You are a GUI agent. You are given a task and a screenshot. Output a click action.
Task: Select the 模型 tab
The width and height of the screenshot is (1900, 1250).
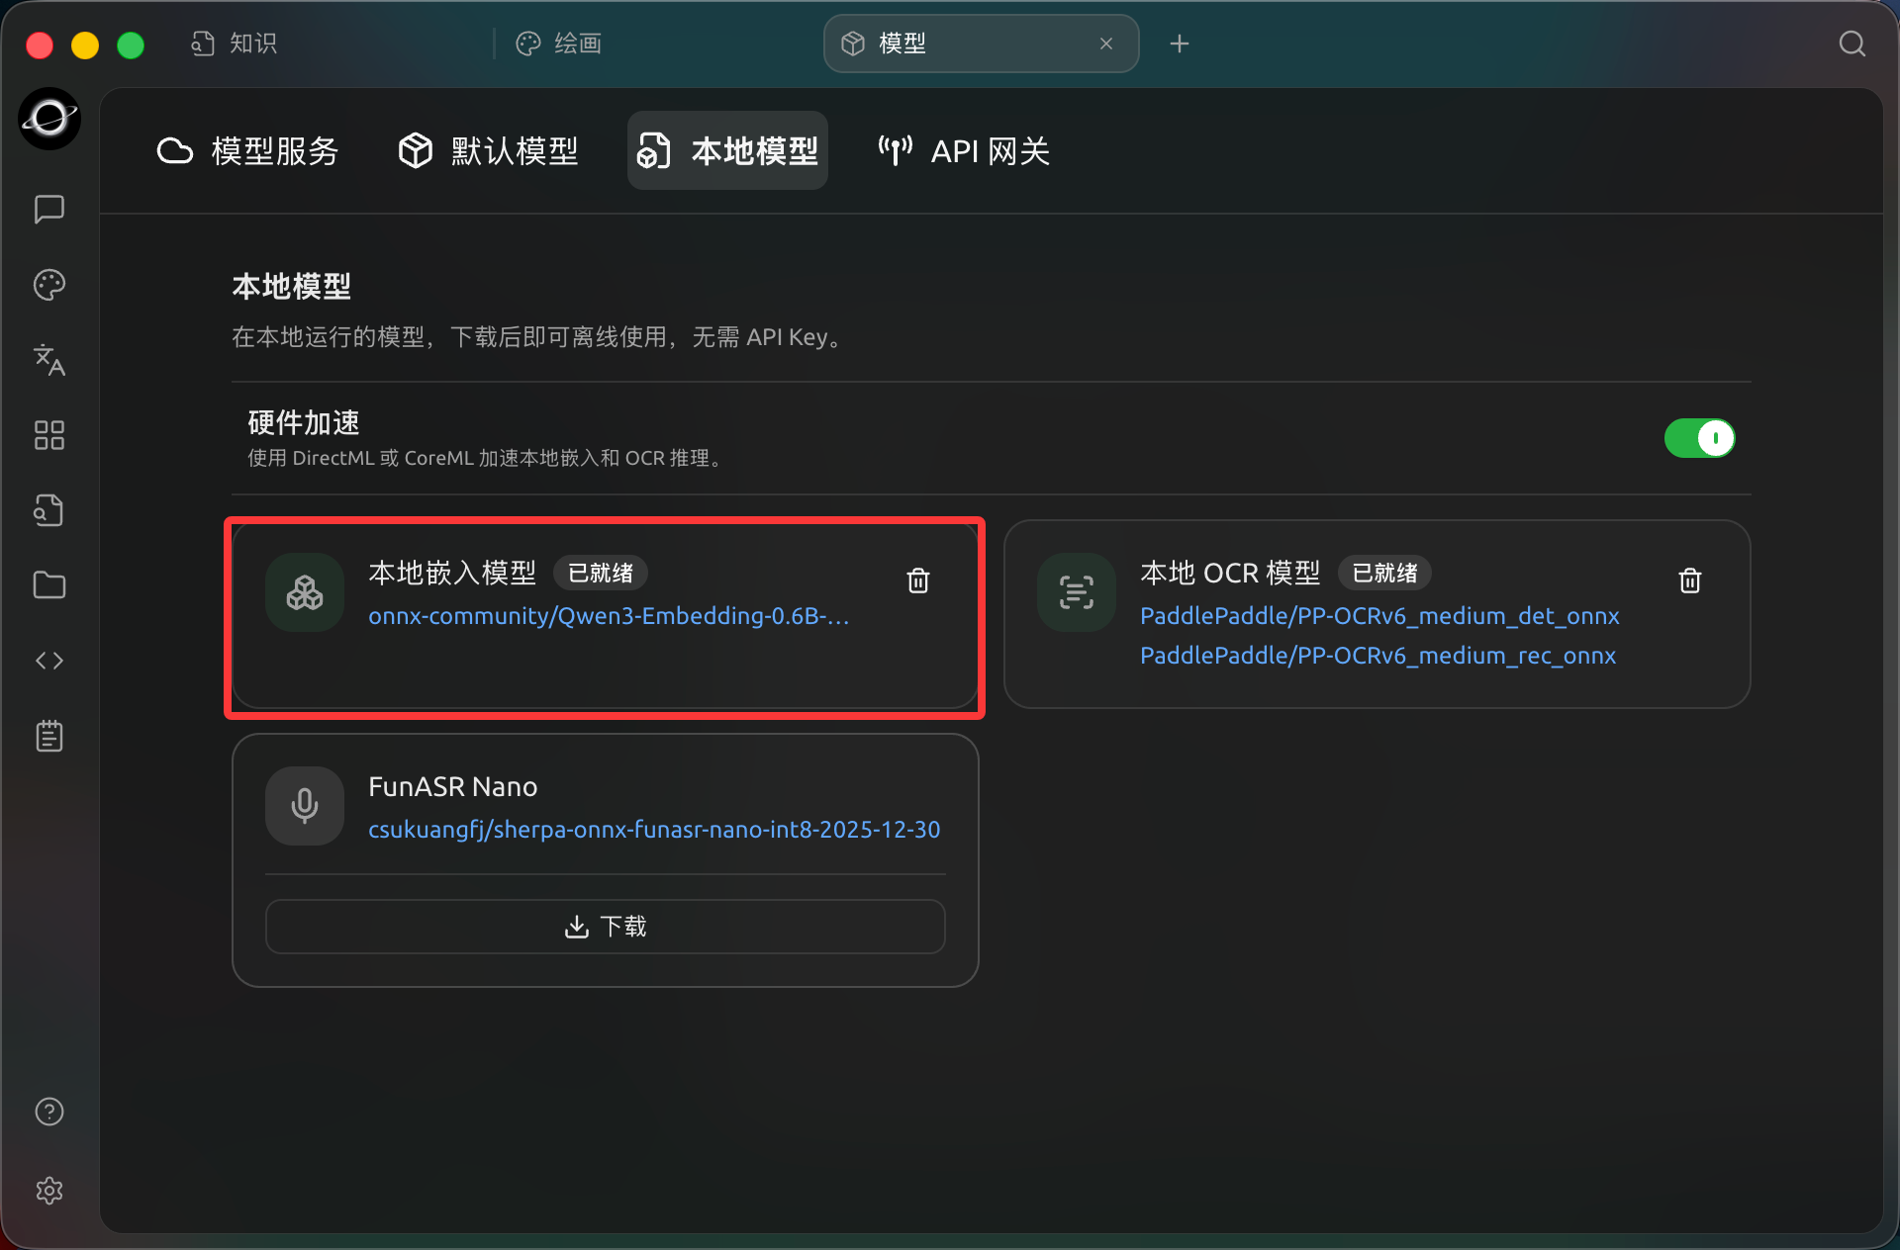click(x=980, y=44)
